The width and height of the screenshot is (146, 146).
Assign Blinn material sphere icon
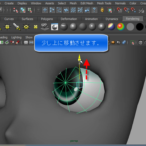pyautogui.click(x=74, y=27)
